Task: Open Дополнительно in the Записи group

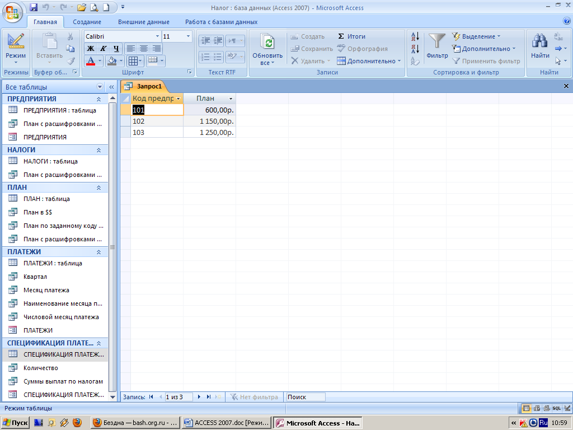Action: pos(369,61)
